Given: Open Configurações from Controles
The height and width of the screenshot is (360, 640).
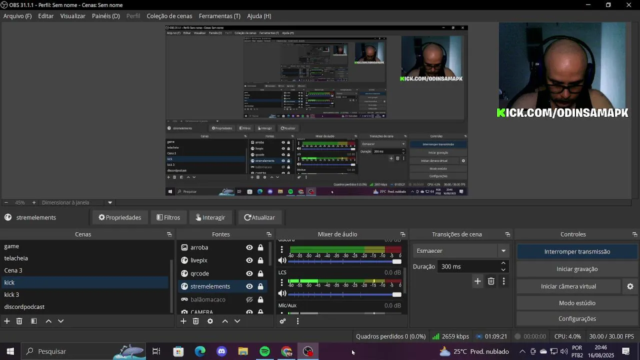Looking at the screenshot, I should 577,318.
